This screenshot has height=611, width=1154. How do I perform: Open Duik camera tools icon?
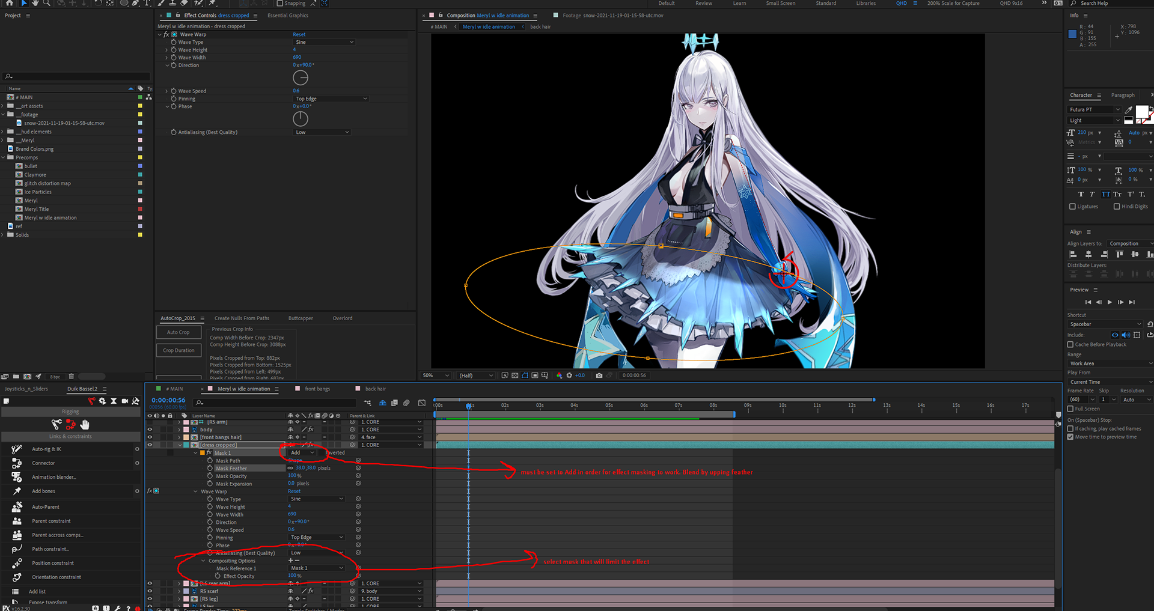point(125,401)
